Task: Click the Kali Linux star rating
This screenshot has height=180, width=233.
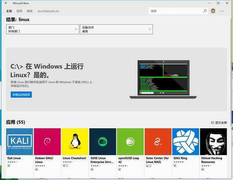Action: click(x=12, y=162)
